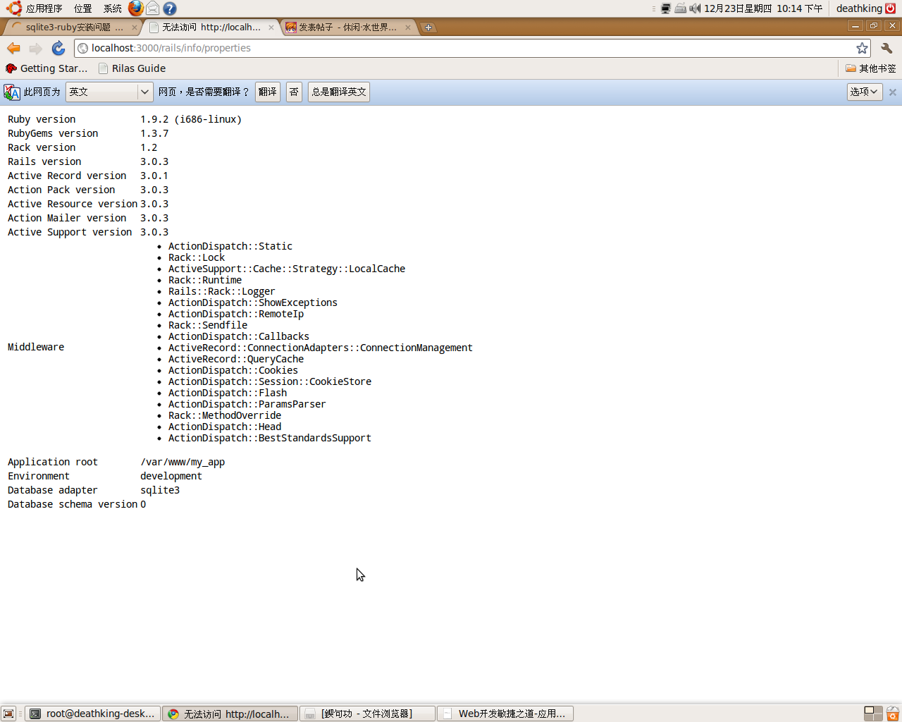Viewport: 902px width, 722px height.
Task: Close the sqlite3-ruby tab
Action: 135,27
